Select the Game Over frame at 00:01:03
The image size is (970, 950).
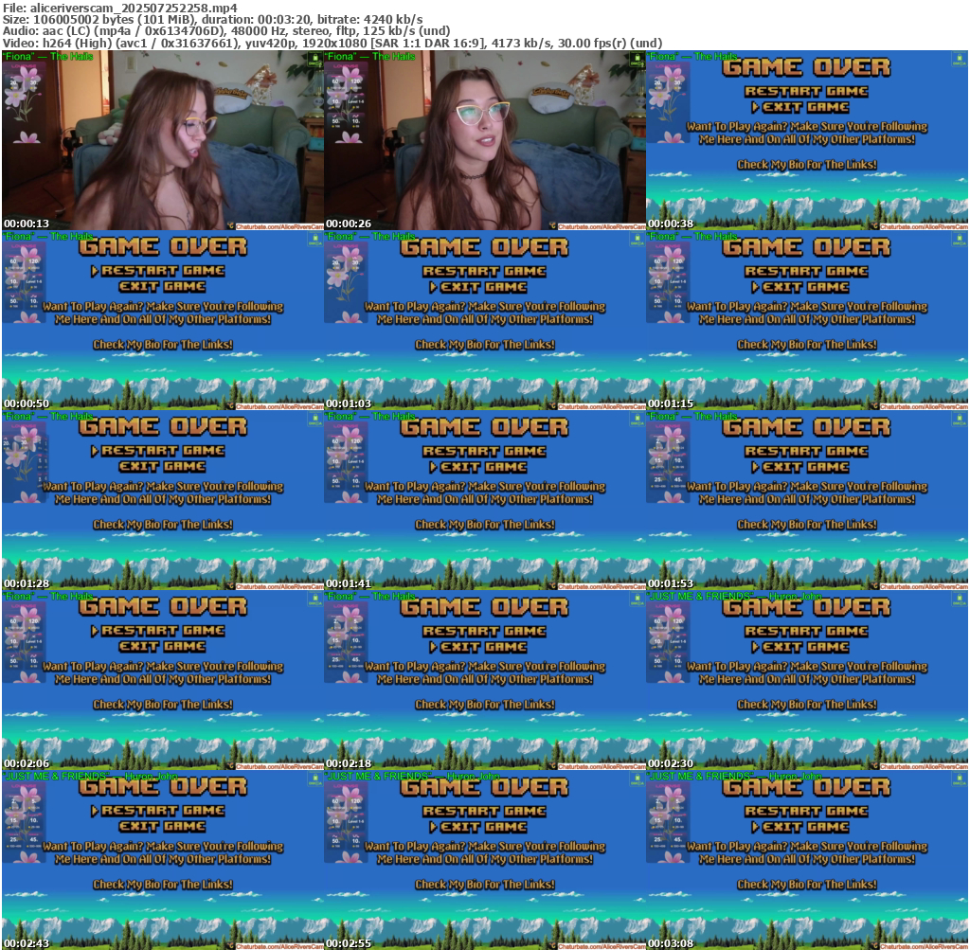(x=485, y=320)
